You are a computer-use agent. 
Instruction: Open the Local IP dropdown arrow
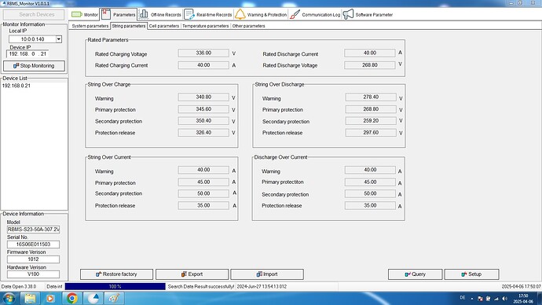click(59, 39)
